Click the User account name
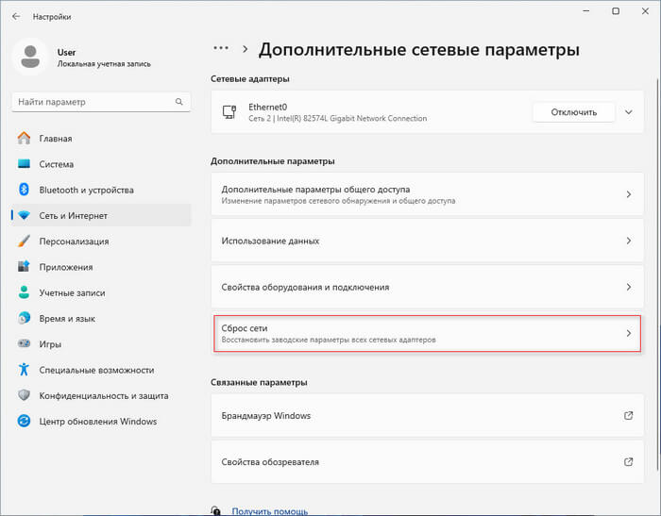Image resolution: width=661 pixels, height=516 pixels. pyautogui.click(x=66, y=52)
